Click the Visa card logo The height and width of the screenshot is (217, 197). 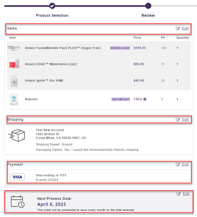pos(17,177)
